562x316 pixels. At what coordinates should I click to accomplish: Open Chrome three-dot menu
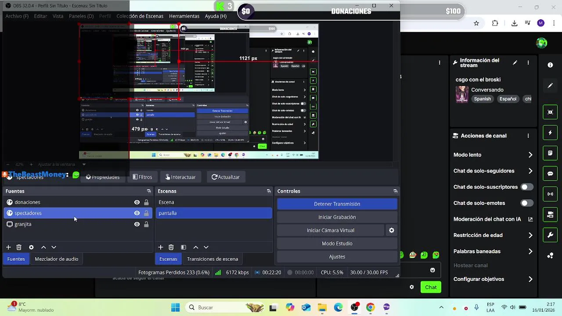click(554, 23)
